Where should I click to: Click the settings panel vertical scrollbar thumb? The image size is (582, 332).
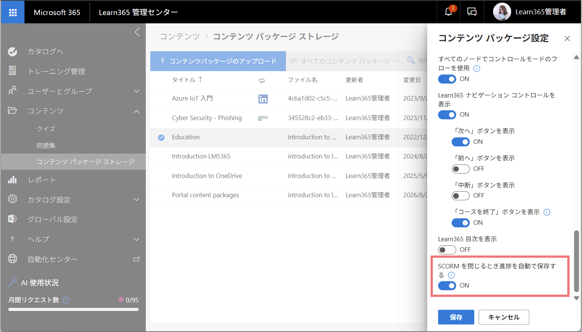576,261
